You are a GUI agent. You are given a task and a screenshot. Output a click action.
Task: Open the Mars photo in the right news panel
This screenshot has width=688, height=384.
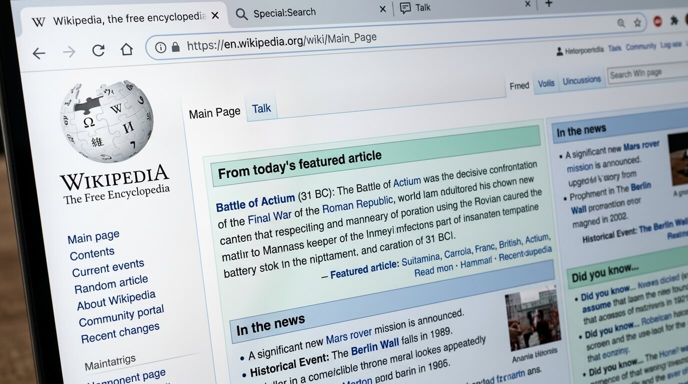click(678, 159)
